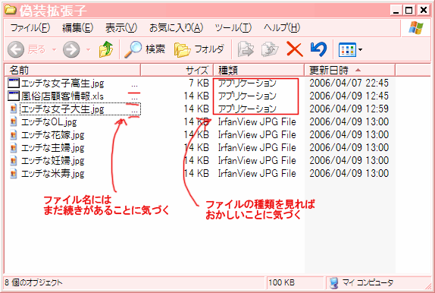Click the Forward arrow toolbar icon
The width and height of the screenshot is (435, 293).
pos(71,49)
